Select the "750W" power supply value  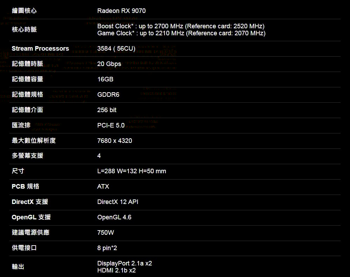(106, 232)
